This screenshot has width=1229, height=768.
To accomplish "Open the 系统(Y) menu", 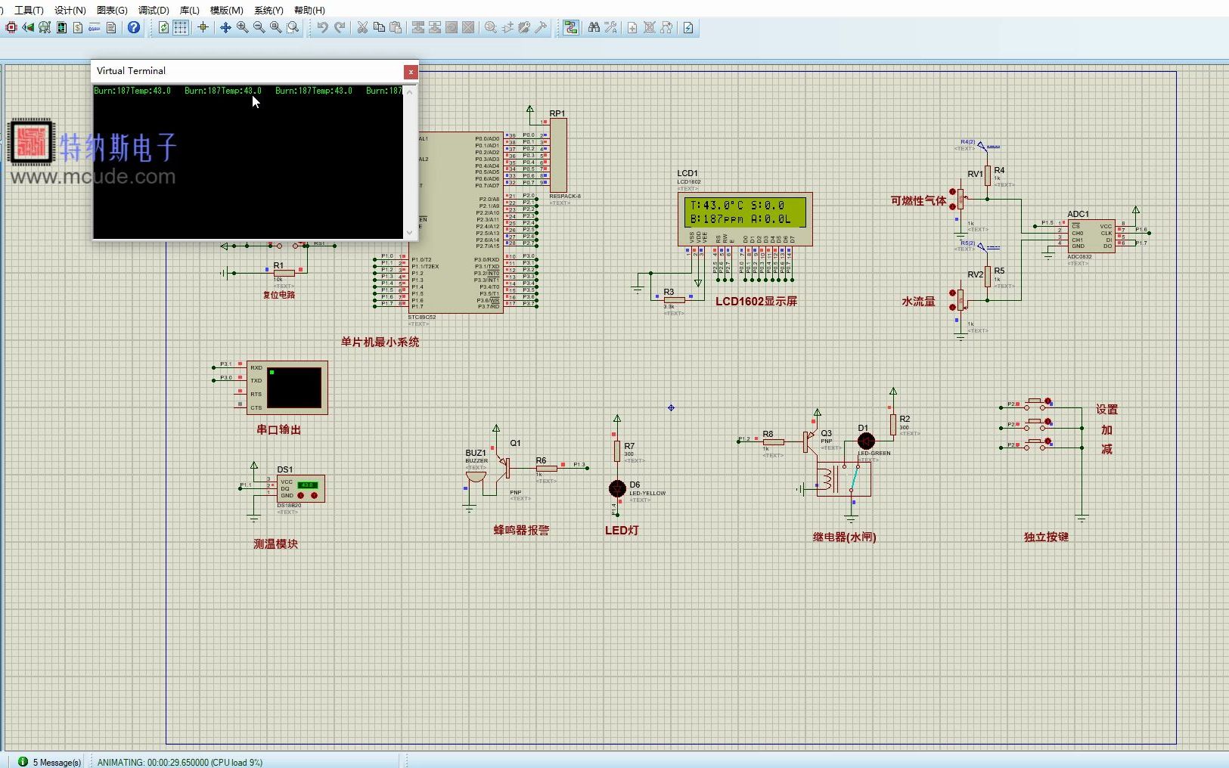I will pyautogui.click(x=268, y=10).
